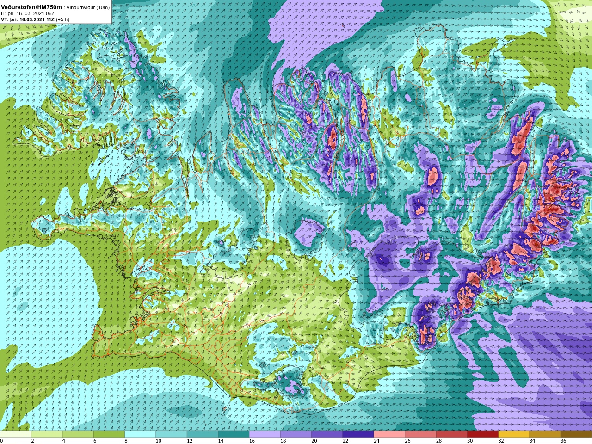This screenshot has height=444, width=592.
Task: Click the legend scale label "8"
Action: click(x=126, y=441)
